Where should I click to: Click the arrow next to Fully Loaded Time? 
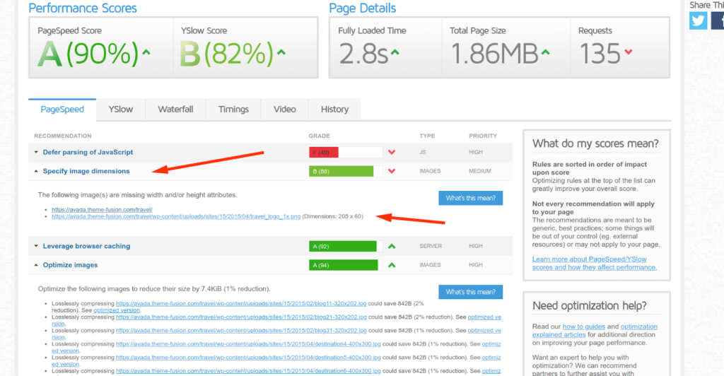pos(395,52)
